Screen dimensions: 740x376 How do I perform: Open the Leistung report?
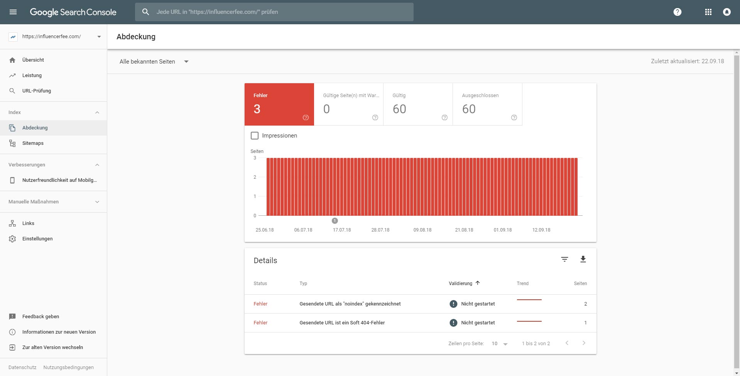(54, 76)
